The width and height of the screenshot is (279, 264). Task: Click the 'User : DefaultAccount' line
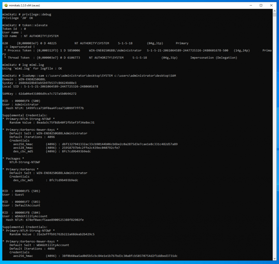(x=21, y=206)
